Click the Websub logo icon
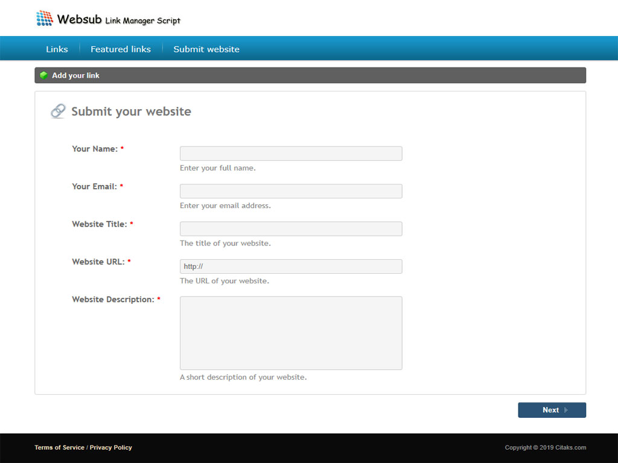Image resolution: width=618 pixels, height=463 pixels. [x=44, y=18]
